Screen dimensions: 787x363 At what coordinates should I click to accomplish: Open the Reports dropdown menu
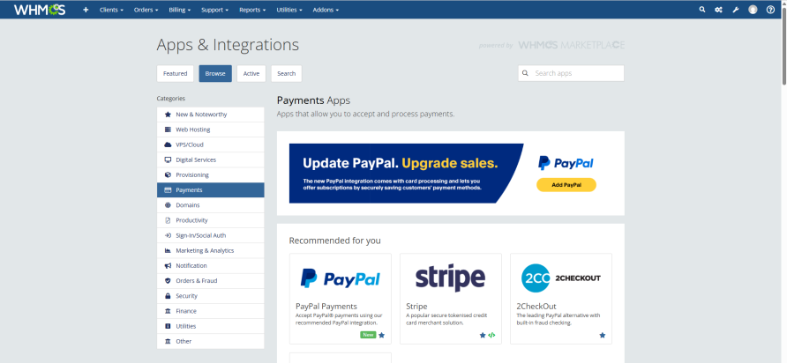pos(253,10)
